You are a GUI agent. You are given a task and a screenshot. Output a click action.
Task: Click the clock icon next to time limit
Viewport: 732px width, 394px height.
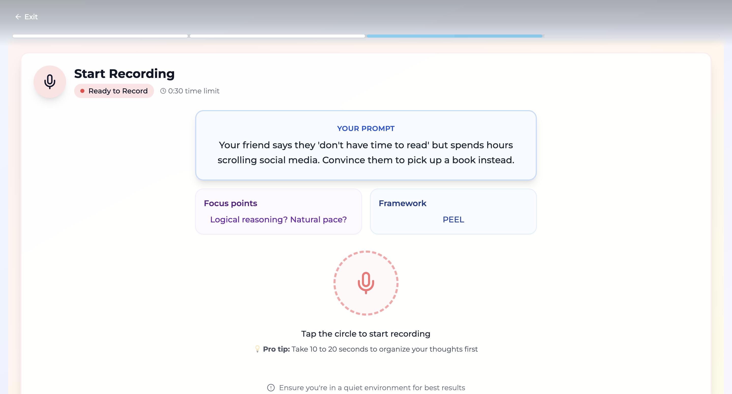[163, 91]
